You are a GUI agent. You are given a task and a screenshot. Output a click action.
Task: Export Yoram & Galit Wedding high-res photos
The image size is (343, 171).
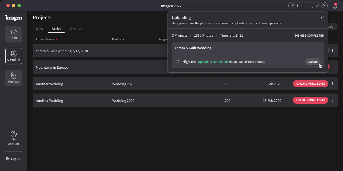313,62
